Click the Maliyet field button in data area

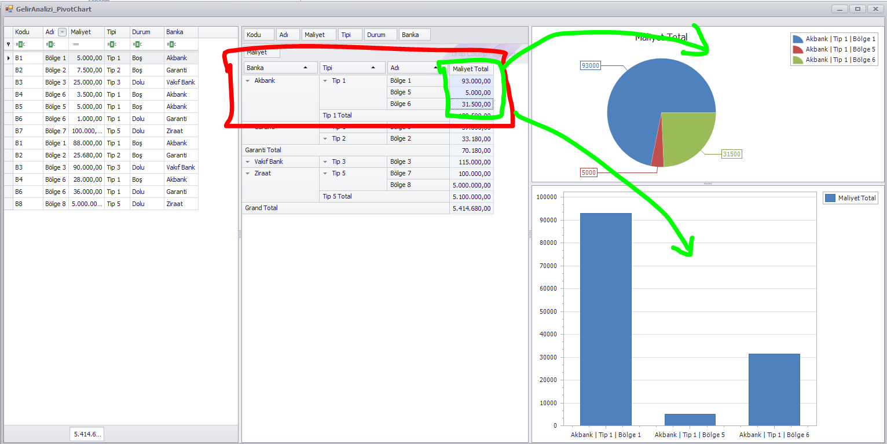point(261,52)
